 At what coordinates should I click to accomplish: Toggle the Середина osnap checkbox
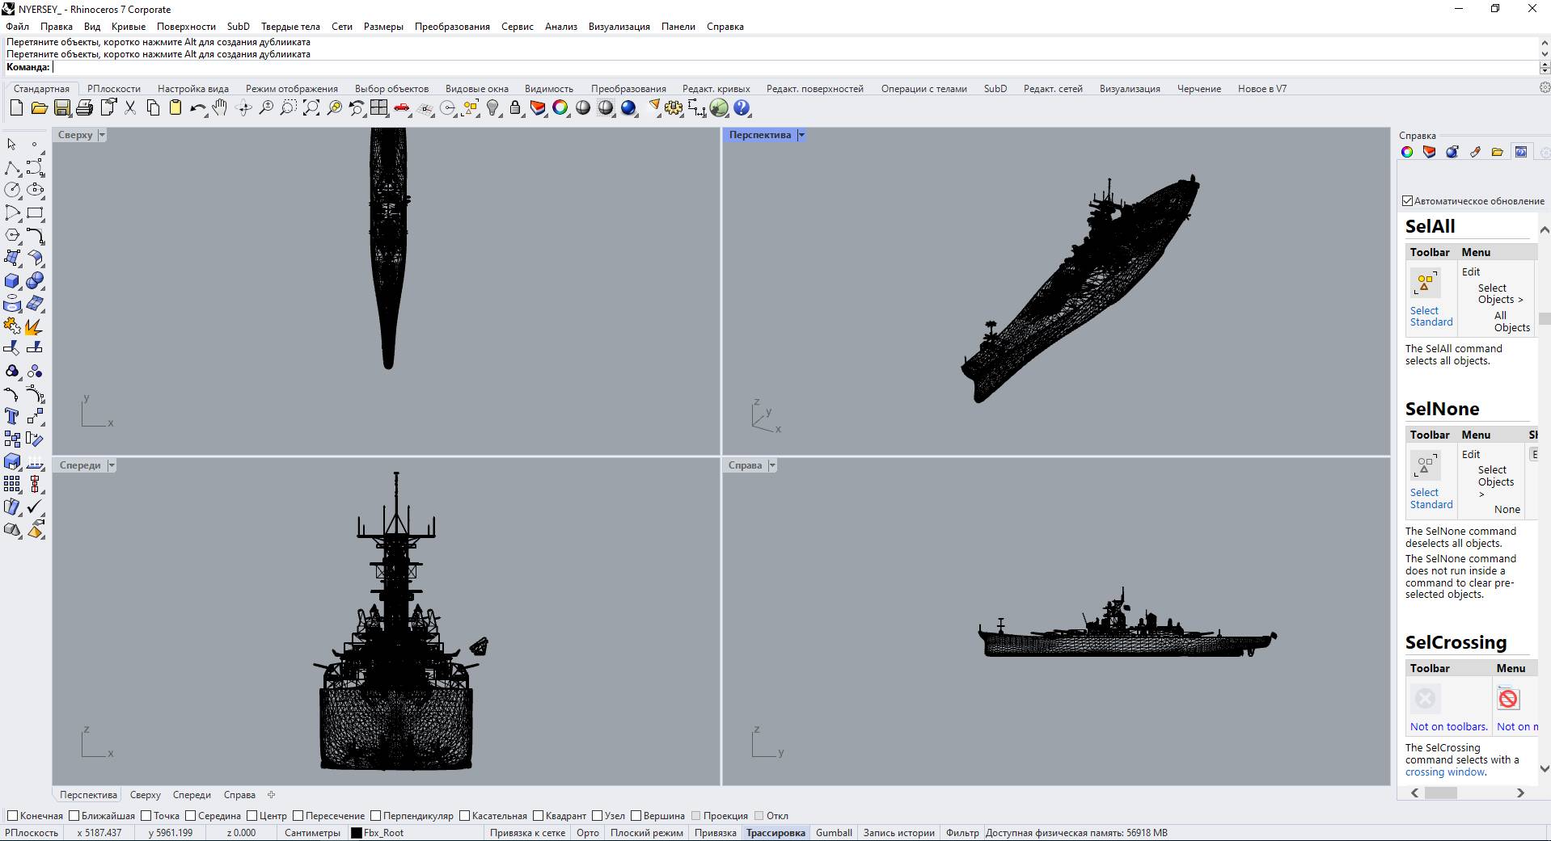[x=191, y=816]
